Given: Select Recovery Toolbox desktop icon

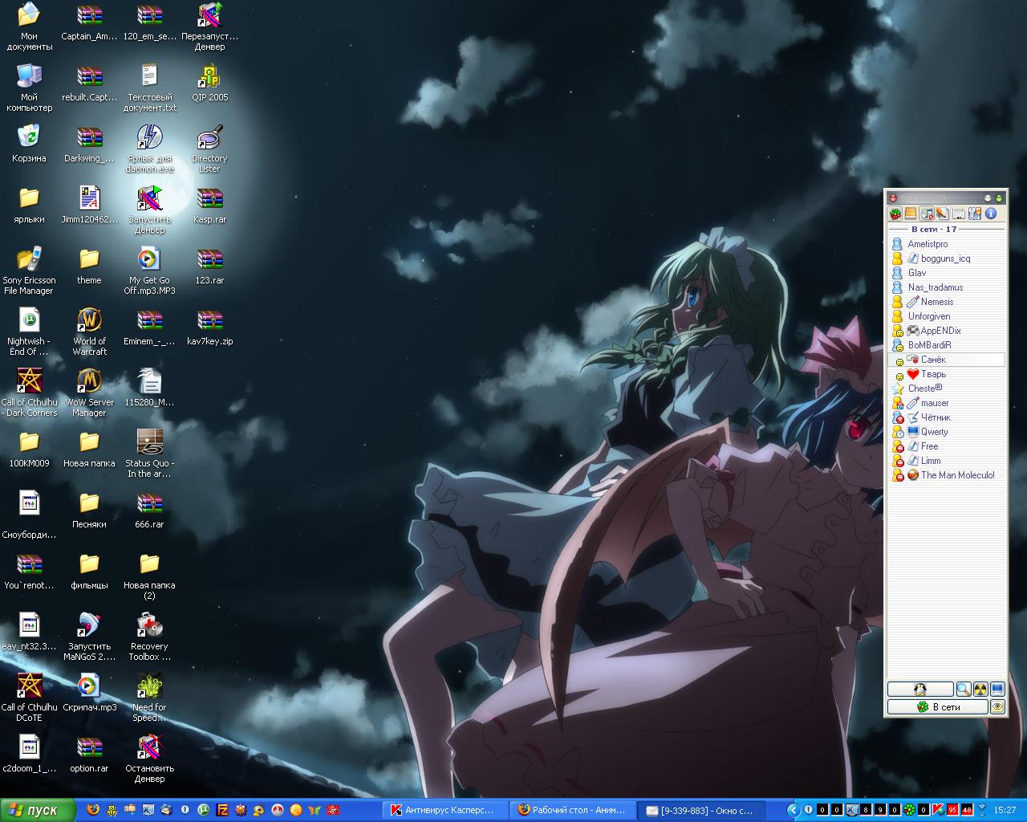Looking at the screenshot, I should [149, 637].
